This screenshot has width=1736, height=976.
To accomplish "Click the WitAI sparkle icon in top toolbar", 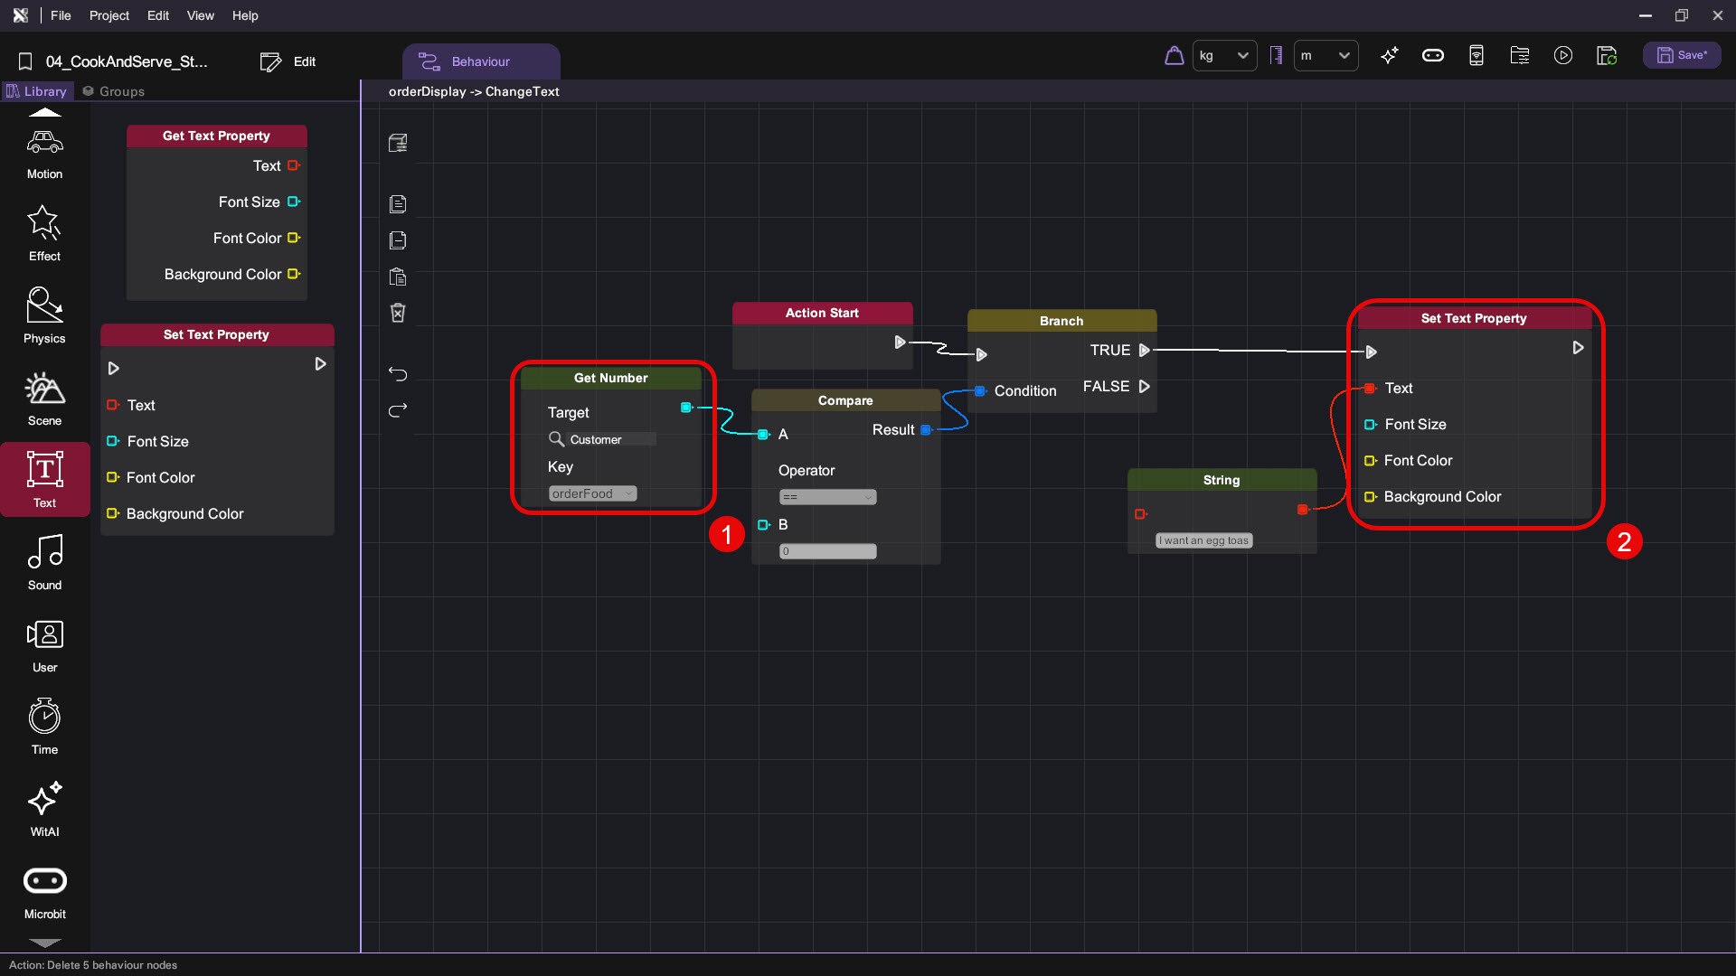I will click(x=1390, y=55).
